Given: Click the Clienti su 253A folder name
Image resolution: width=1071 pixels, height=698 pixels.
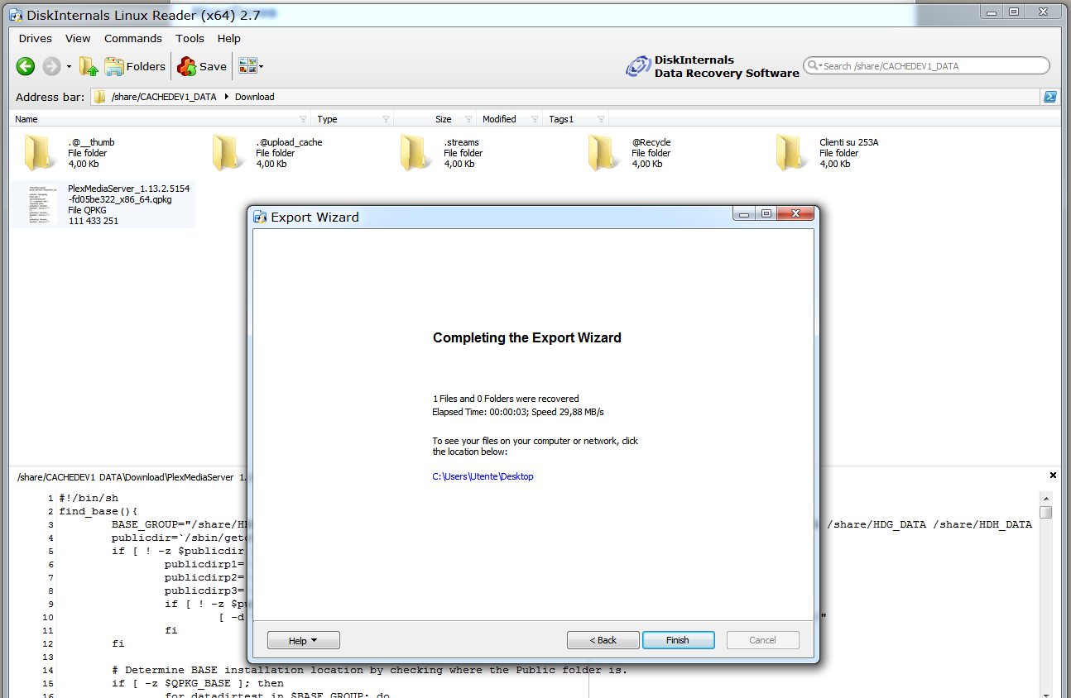Looking at the screenshot, I should pos(849,142).
